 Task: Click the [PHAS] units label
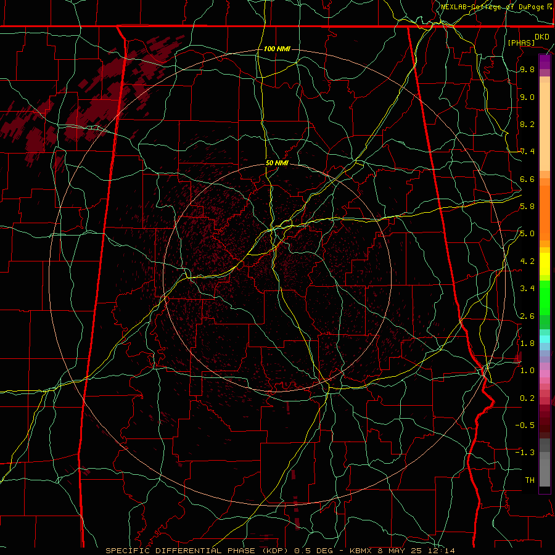point(521,43)
